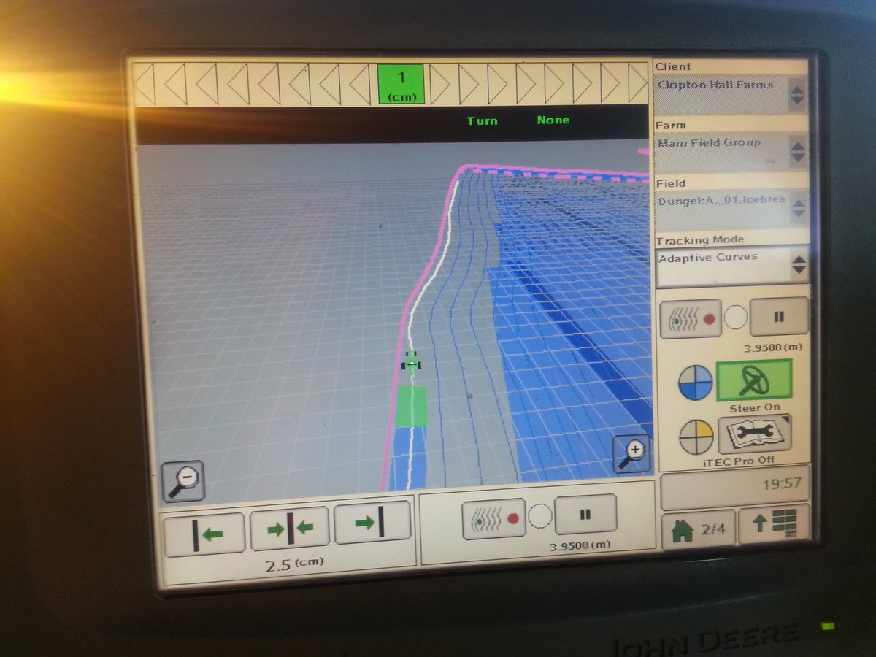Toggle the green Steer On button

point(754,380)
